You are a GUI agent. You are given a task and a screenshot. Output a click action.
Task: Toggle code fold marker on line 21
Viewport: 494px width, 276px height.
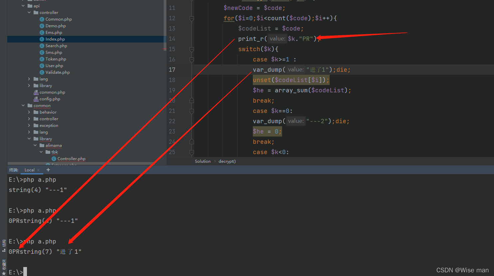pyautogui.click(x=192, y=111)
